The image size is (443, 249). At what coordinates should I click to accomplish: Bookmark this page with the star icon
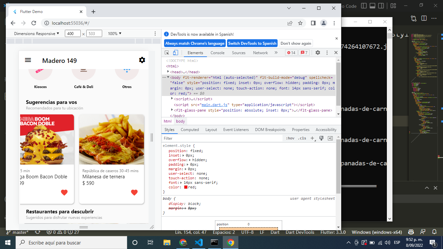[300, 23]
